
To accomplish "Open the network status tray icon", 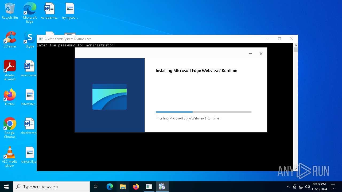I will coord(301,187).
